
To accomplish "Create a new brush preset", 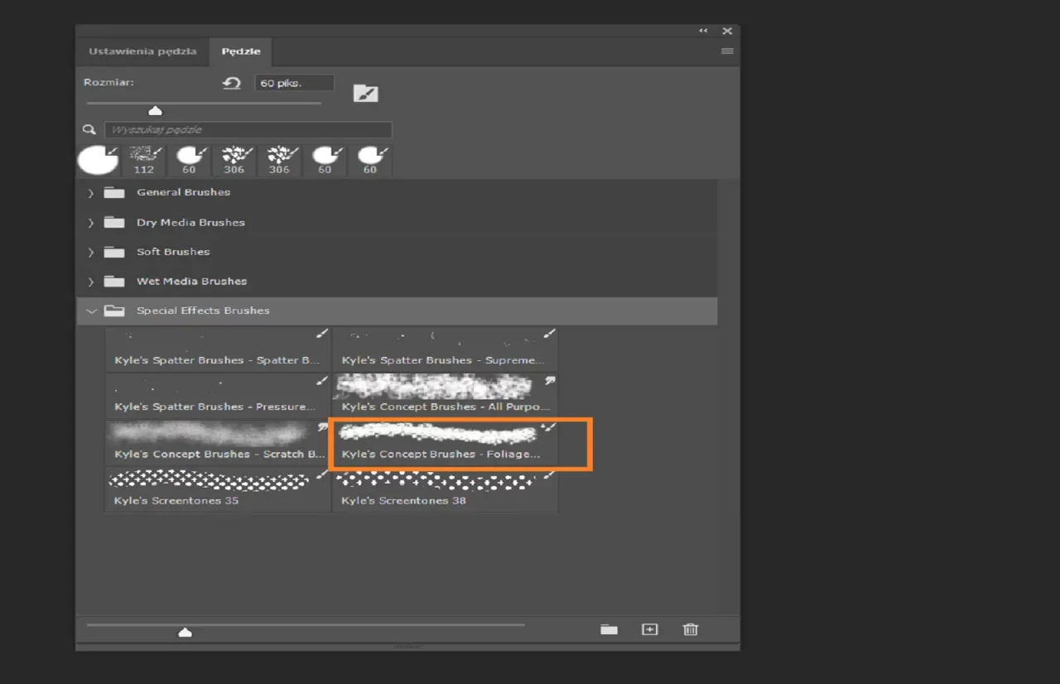I will [649, 629].
